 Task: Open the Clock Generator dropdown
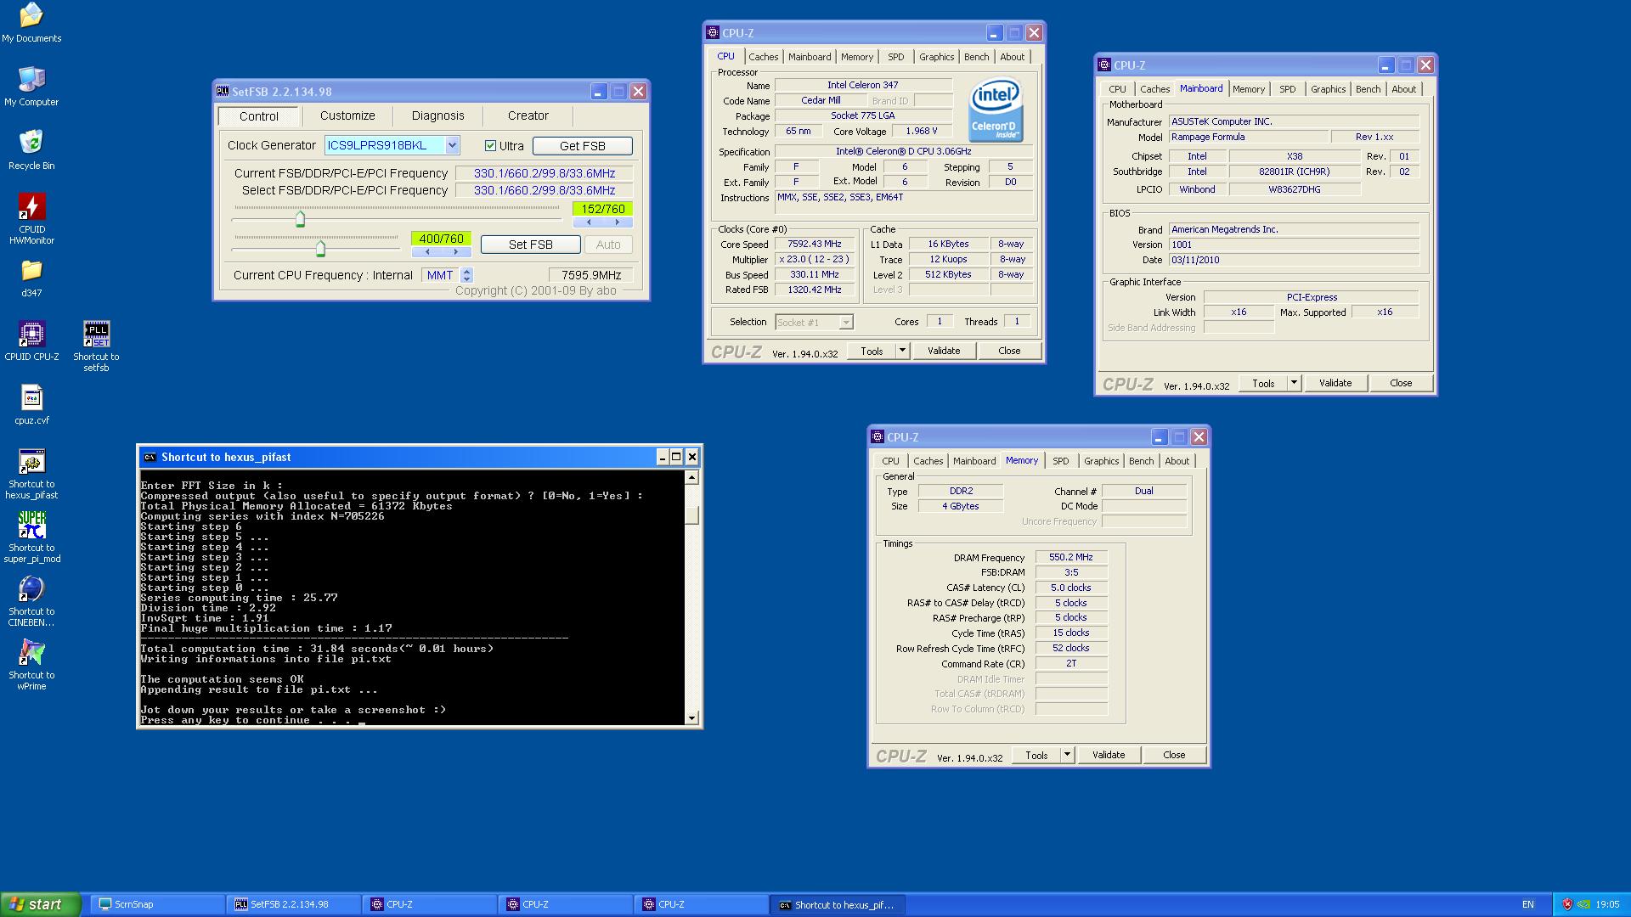click(452, 145)
